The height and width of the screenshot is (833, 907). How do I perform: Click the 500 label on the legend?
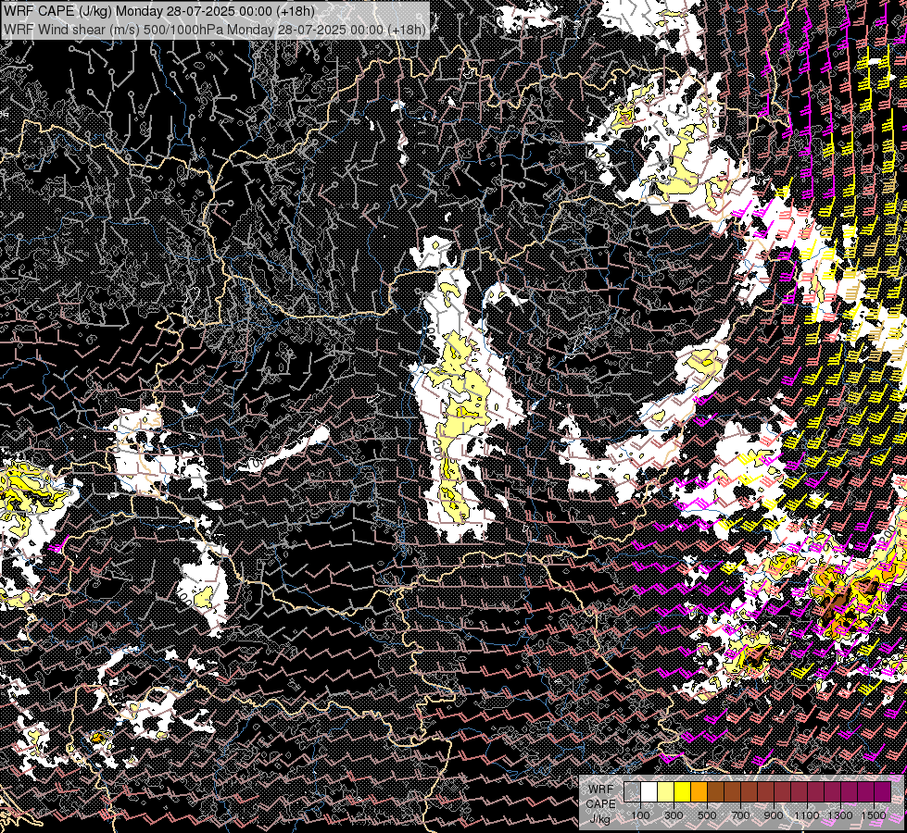707,815
